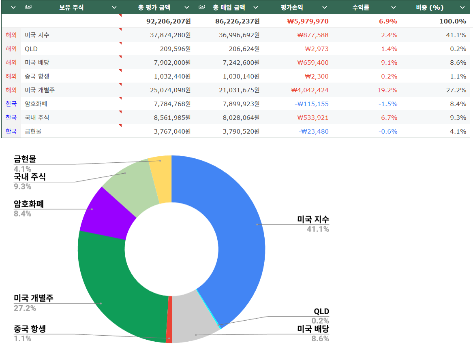The height and width of the screenshot is (349, 473).
Task: Select the 중국 항셍 table cell
Action: pyautogui.click(x=71, y=76)
